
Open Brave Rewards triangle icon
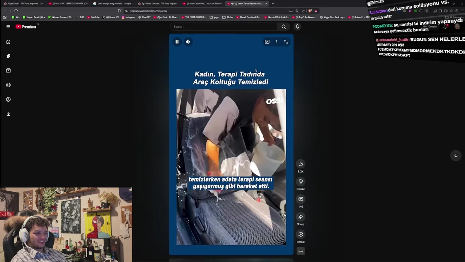(x=316, y=11)
